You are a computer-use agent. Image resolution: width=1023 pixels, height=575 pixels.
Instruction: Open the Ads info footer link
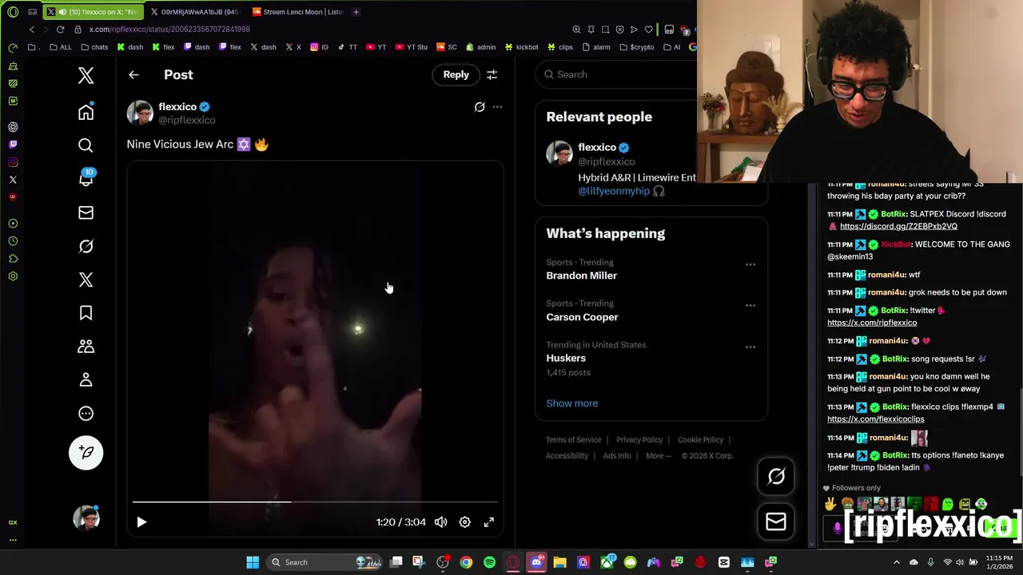(617, 456)
